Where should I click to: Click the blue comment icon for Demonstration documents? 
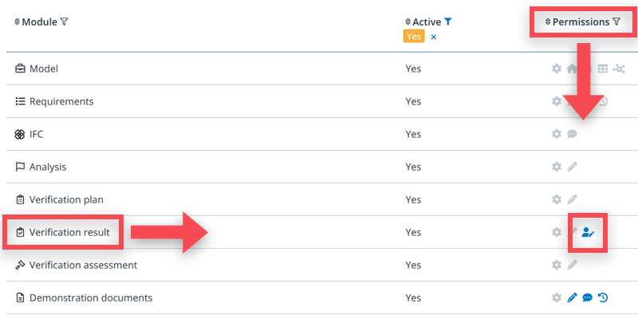point(588,297)
